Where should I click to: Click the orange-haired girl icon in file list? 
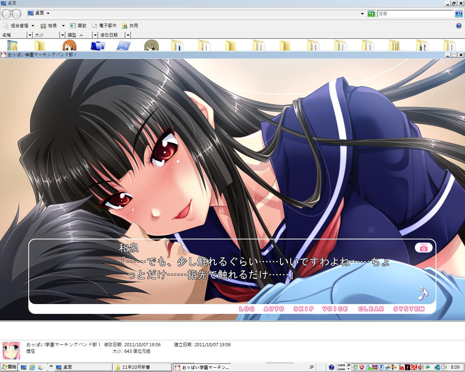coord(69,45)
